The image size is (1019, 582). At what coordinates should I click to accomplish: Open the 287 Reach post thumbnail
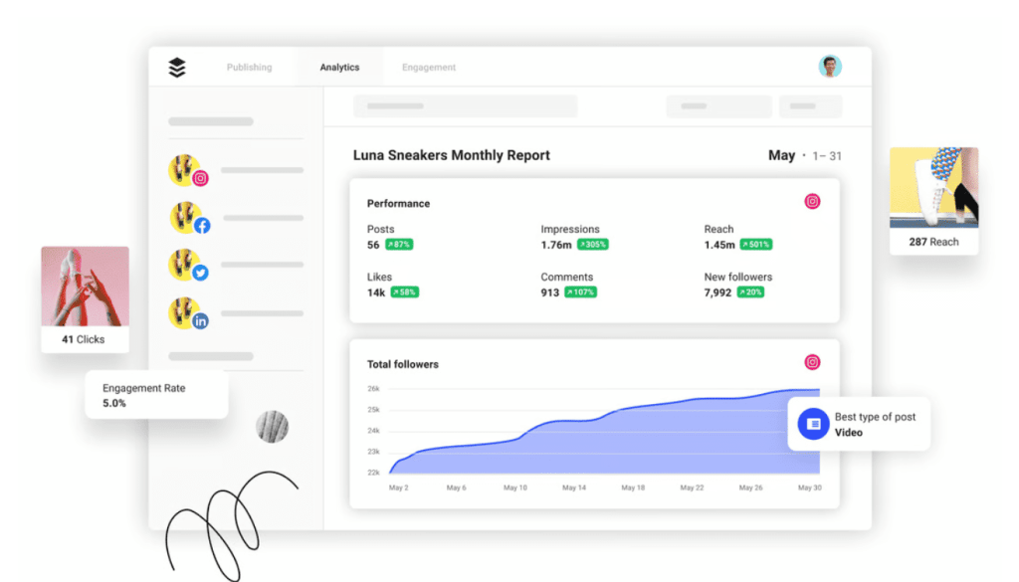click(x=933, y=189)
